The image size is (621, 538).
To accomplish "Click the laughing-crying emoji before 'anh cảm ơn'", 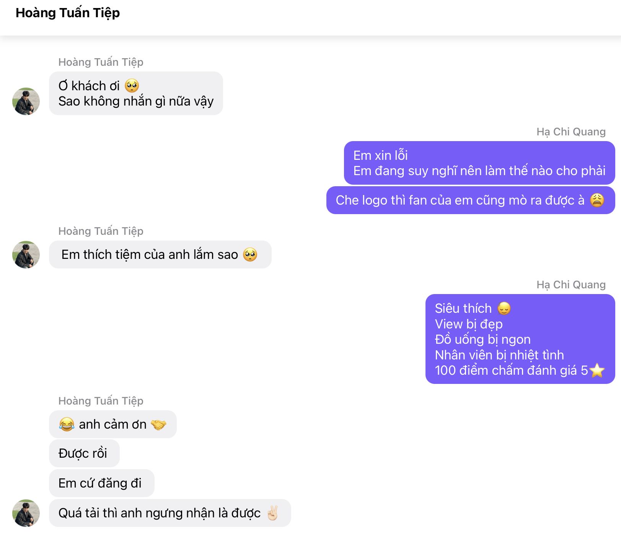I will coord(67,424).
